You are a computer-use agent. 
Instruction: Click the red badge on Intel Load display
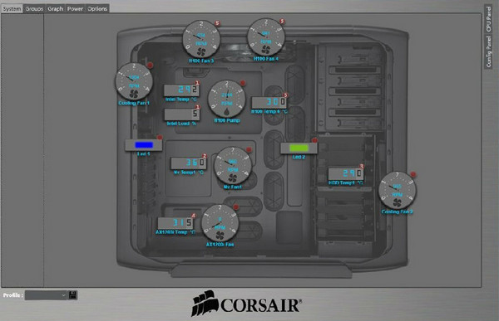(x=198, y=107)
